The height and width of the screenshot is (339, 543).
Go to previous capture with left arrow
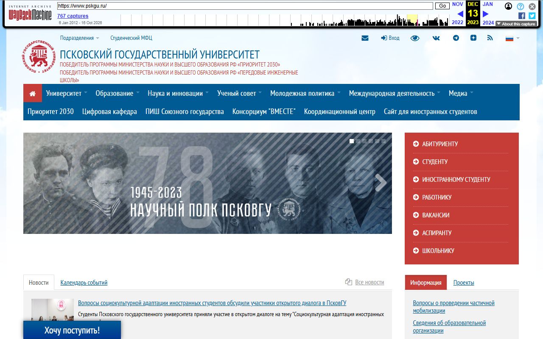(x=460, y=14)
